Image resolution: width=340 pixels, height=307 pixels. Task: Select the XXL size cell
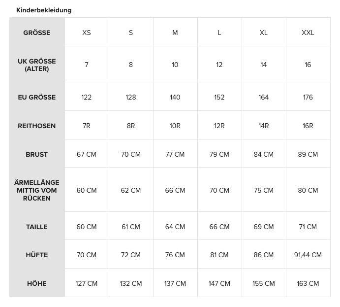point(308,33)
